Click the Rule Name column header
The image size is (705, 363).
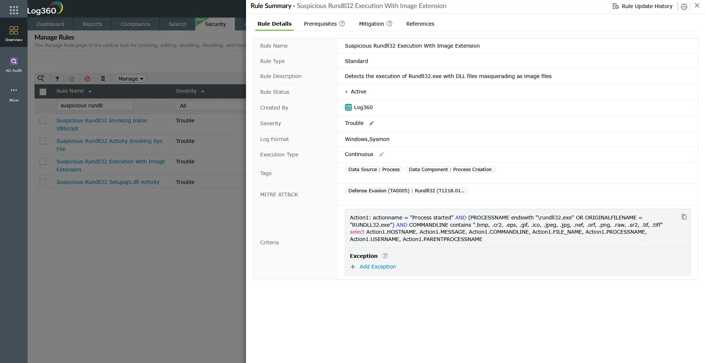pos(70,91)
